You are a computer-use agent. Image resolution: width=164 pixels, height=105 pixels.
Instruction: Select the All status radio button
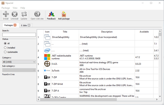(x=5, y=43)
